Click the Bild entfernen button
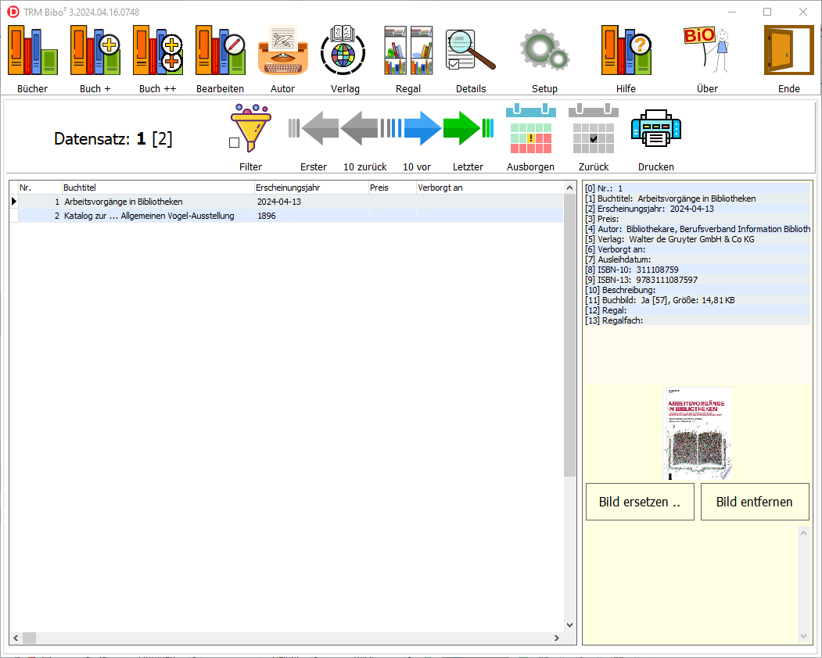Image resolution: width=822 pixels, height=658 pixels. coord(754,502)
